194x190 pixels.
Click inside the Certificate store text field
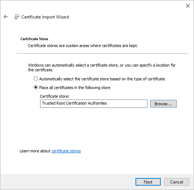click(x=94, y=104)
